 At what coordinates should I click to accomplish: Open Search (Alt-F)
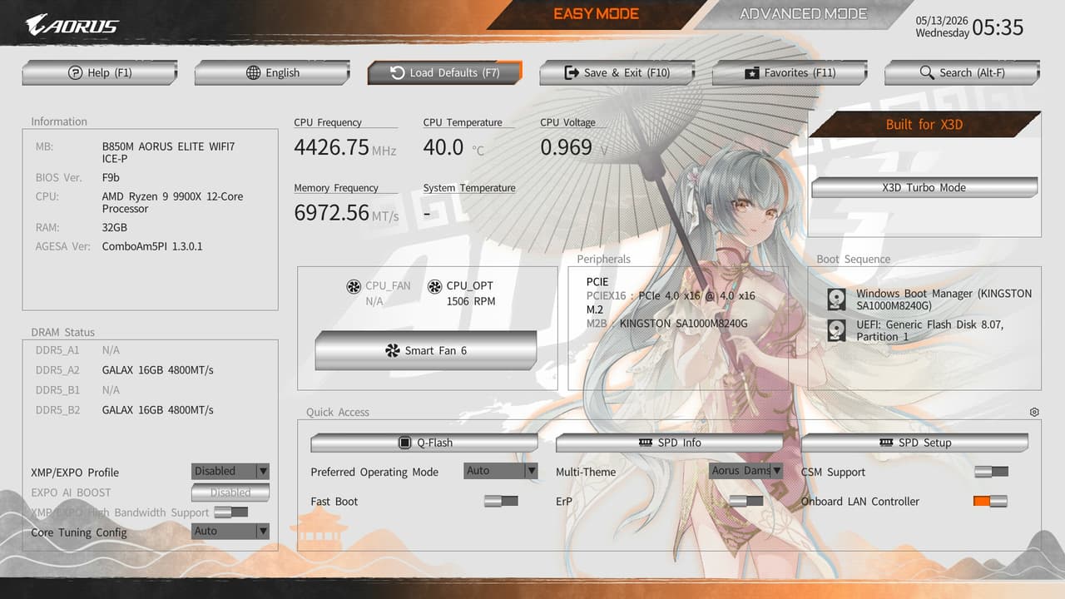click(x=962, y=73)
